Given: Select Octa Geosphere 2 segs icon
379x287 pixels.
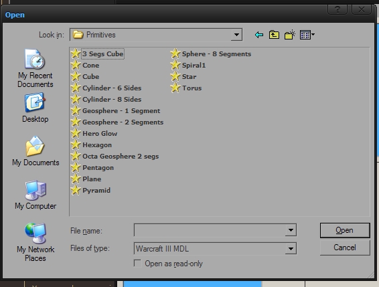Looking at the screenshot, I should coord(76,156).
